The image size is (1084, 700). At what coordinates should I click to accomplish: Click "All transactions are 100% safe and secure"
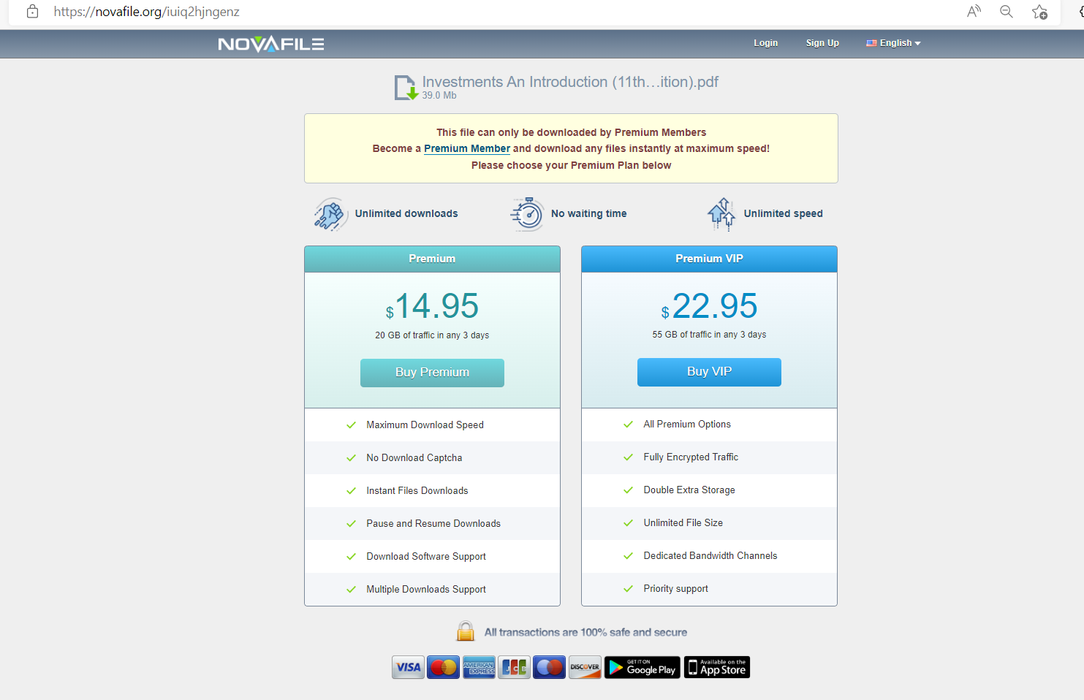tap(585, 633)
